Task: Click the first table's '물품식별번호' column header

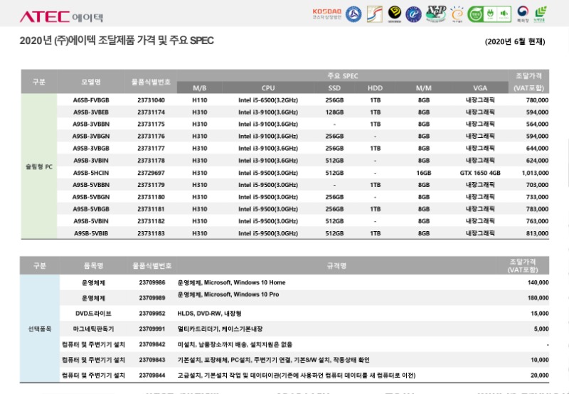Action: 151,82
